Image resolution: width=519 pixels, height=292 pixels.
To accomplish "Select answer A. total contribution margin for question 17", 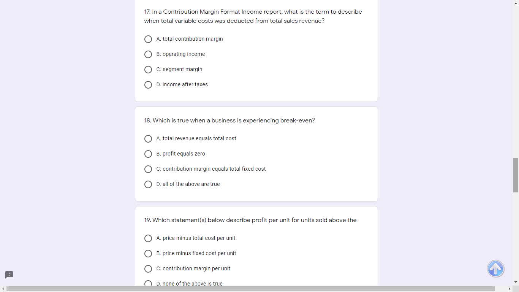I will pos(148,39).
